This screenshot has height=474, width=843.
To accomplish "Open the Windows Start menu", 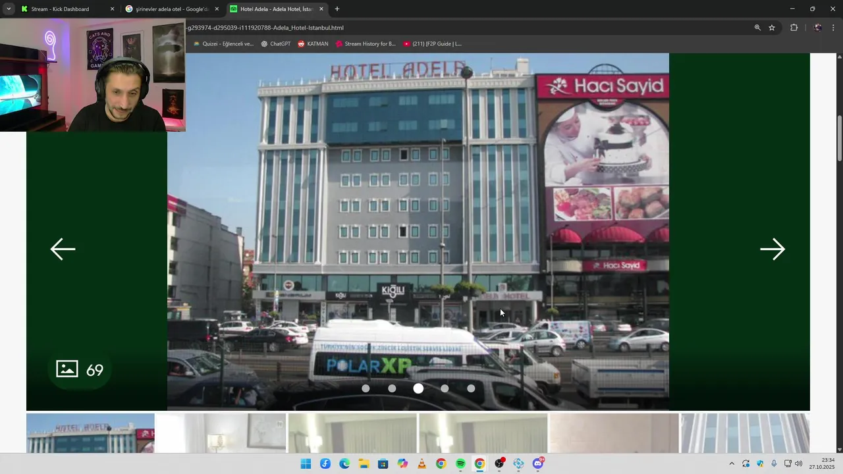I will (x=306, y=463).
